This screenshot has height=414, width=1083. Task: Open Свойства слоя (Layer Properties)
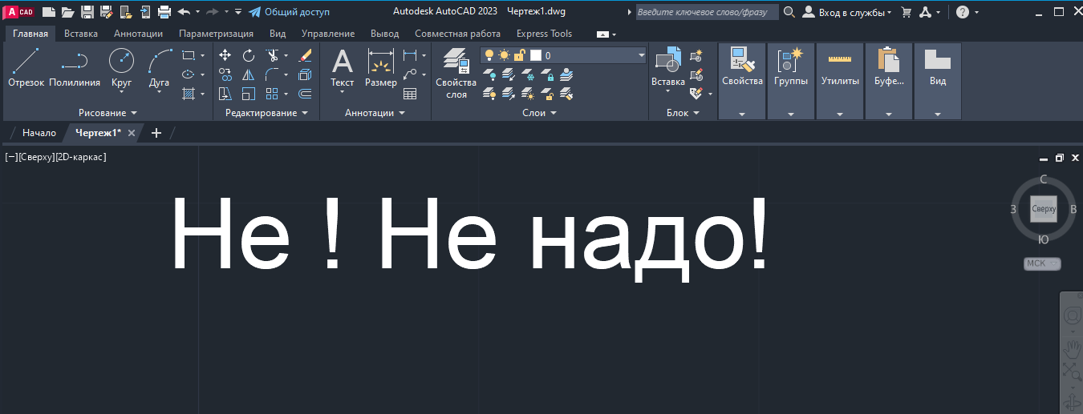pyautogui.click(x=456, y=71)
